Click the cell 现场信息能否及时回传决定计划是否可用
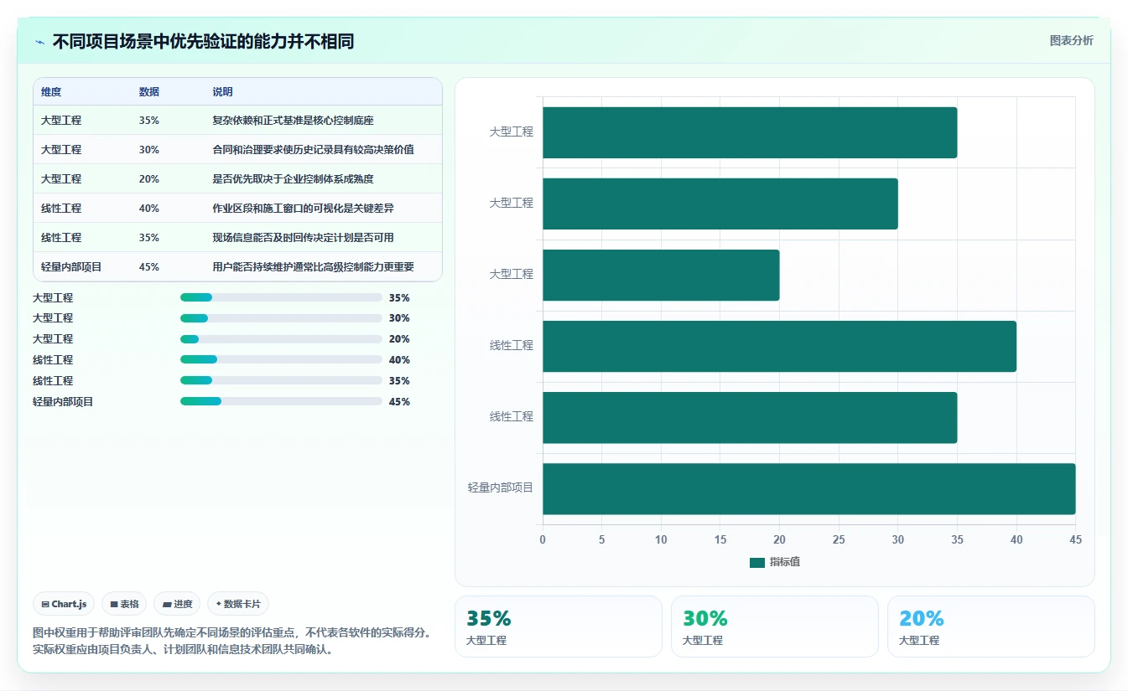The height and width of the screenshot is (691, 1128). 303,238
